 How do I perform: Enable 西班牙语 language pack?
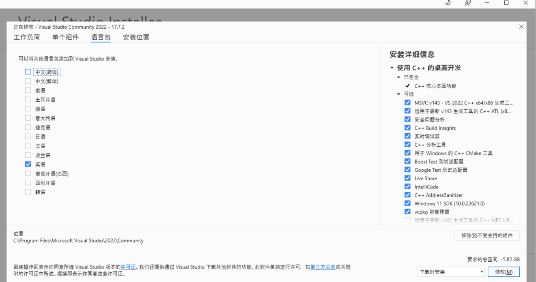pyautogui.click(x=28, y=183)
